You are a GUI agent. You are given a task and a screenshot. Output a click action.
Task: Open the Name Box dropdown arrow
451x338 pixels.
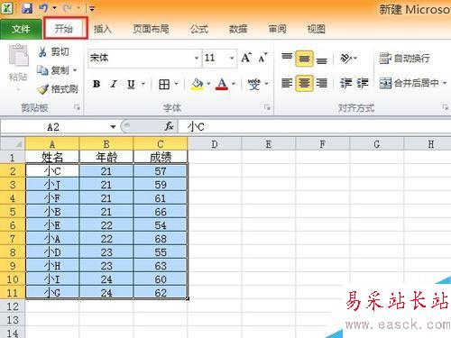point(113,127)
